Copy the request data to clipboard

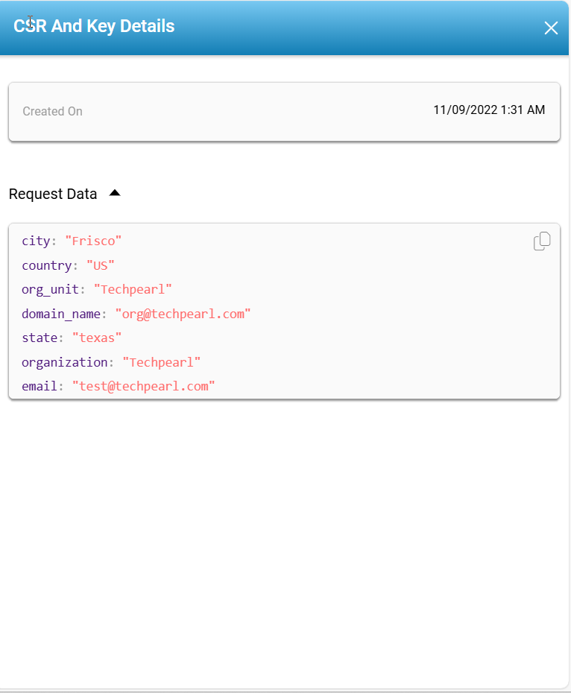(x=542, y=241)
